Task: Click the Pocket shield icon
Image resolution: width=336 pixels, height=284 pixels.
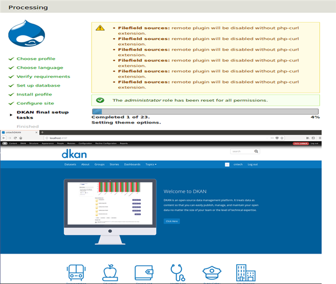Action: [x=277, y=138]
